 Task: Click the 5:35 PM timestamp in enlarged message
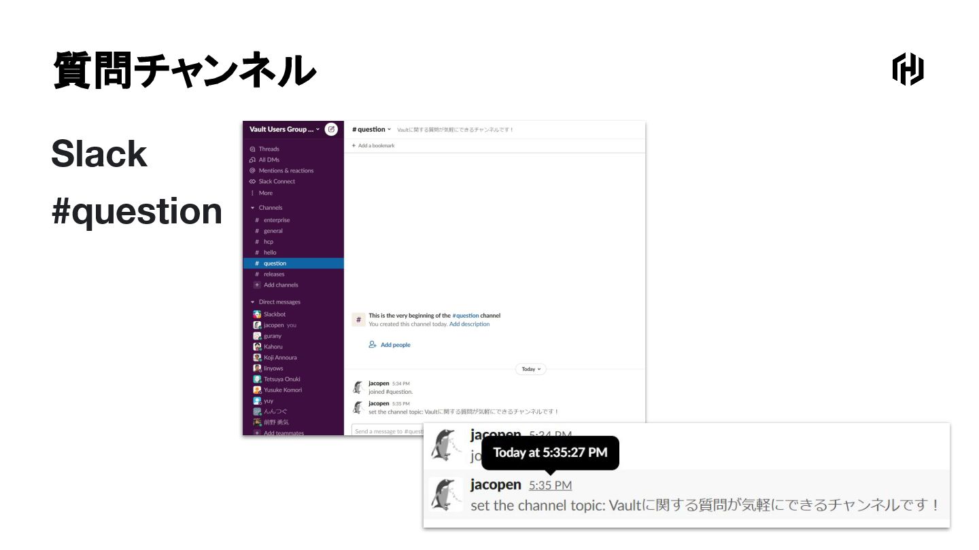(x=551, y=485)
